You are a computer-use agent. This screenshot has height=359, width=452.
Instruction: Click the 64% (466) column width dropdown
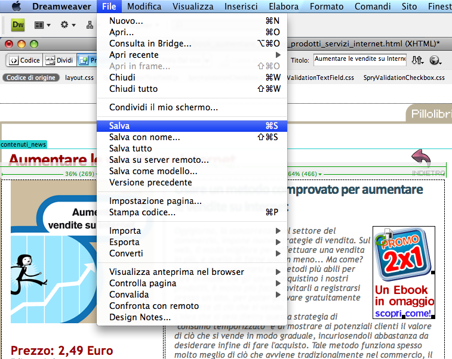coord(305,174)
